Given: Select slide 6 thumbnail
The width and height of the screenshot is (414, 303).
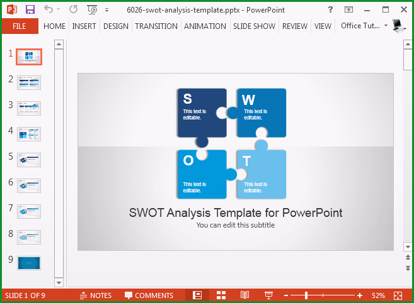Looking at the screenshot, I should (x=29, y=185).
